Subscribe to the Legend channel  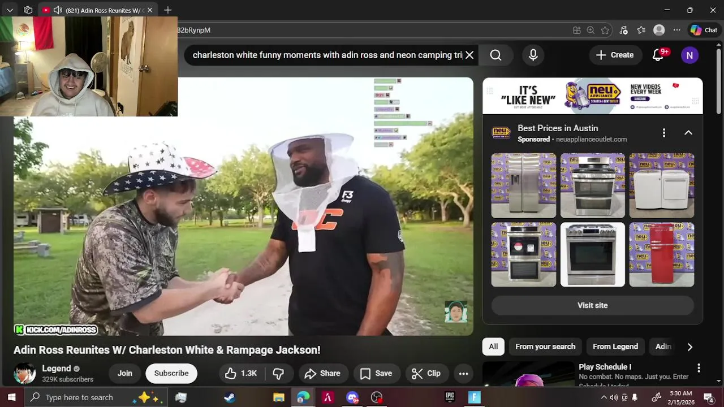(x=171, y=373)
